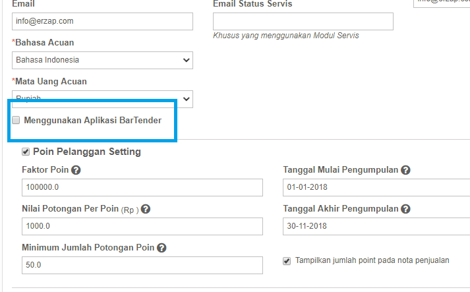Viewport: 470px width, 292px height.
Task: Open the Tanggal Mulai Pengumpulan date field
Action: [x=376, y=187]
